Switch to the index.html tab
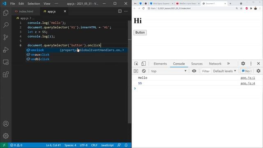263x148 pixels. pyautogui.click(x=26, y=11)
